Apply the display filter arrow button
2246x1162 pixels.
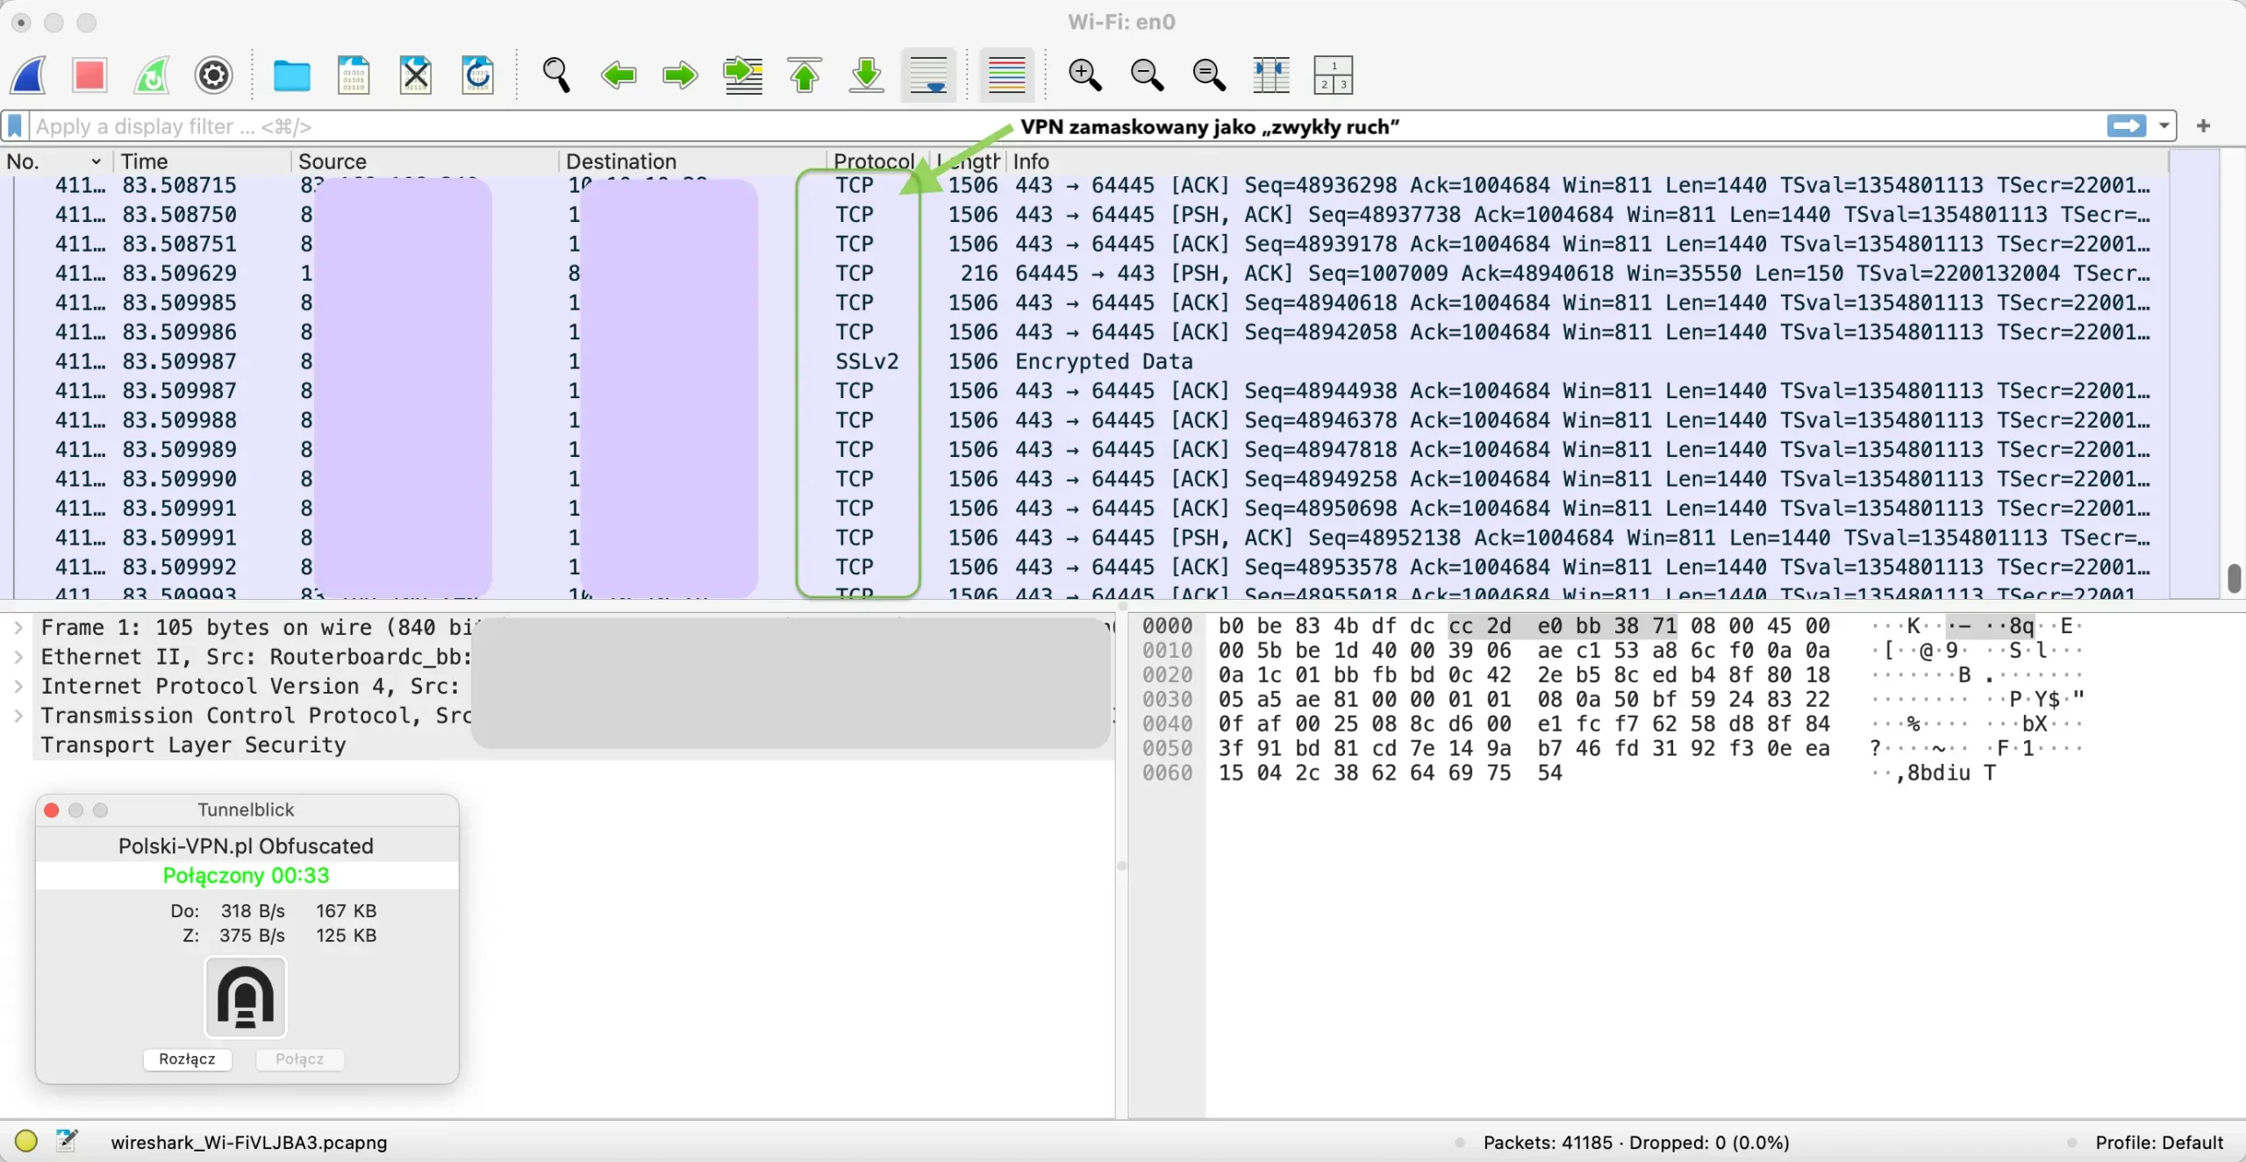pyautogui.click(x=2126, y=126)
